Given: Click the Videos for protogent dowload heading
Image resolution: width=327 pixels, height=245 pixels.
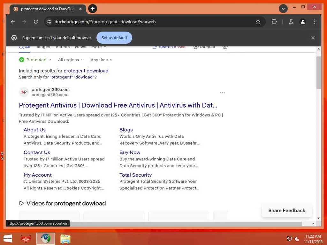Looking at the screenshot, I should 62,203.
